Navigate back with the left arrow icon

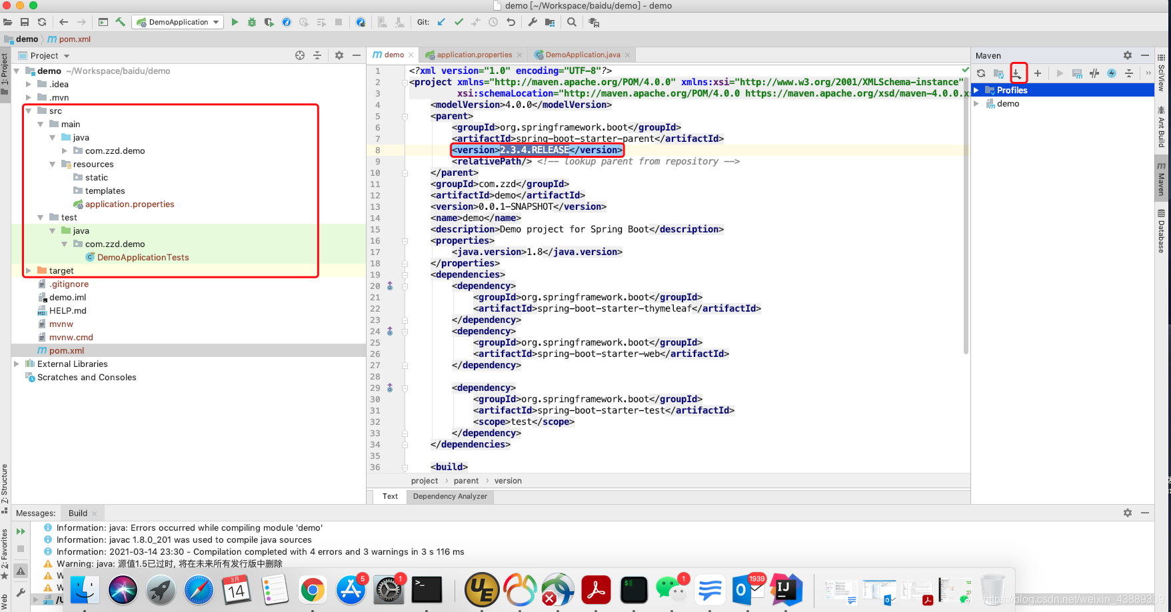coord(64,22)
